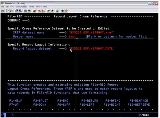Viewport: 160px width, 118px height.
Task: Restore down the Session A window
Action: [x=153, y=3]
